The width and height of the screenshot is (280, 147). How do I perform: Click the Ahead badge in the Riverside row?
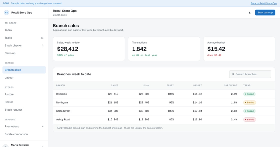[x=249, y=94]
